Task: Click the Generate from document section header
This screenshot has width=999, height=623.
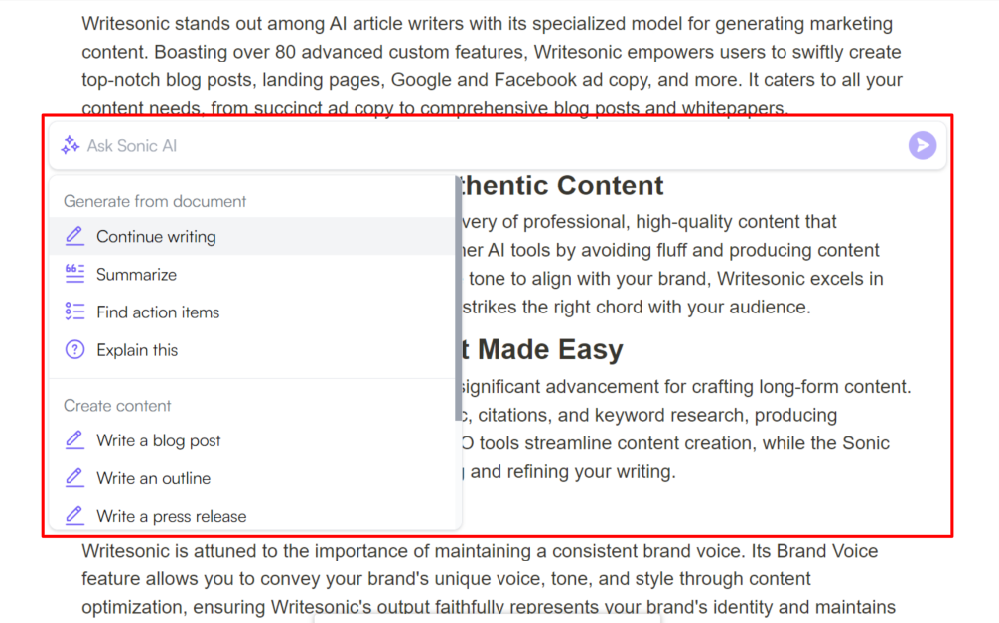Action: [x=155, y=201]
